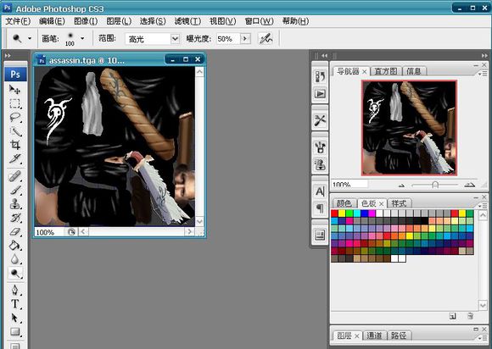Switch to the 信息 tab

(414, 71)
